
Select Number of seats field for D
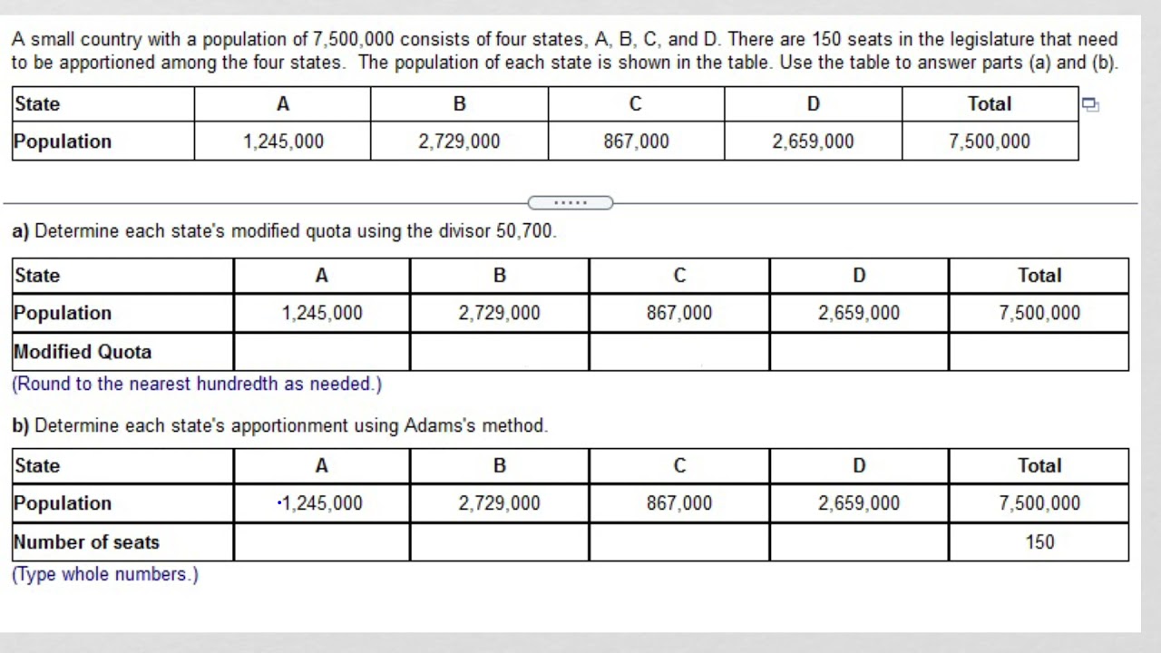[x=859, y=542]
